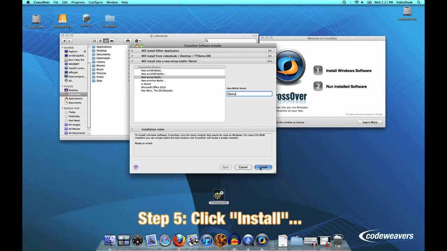
Task: Click Install Windows Software in Welcome window
Action: point(342,71)
